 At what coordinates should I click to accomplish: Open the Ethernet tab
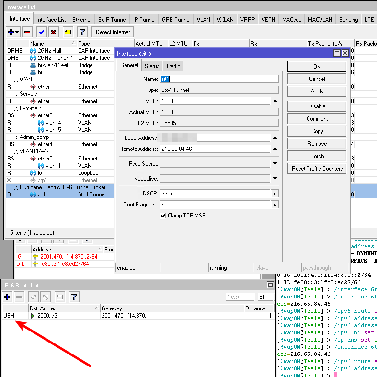click(x=82, y=20)
